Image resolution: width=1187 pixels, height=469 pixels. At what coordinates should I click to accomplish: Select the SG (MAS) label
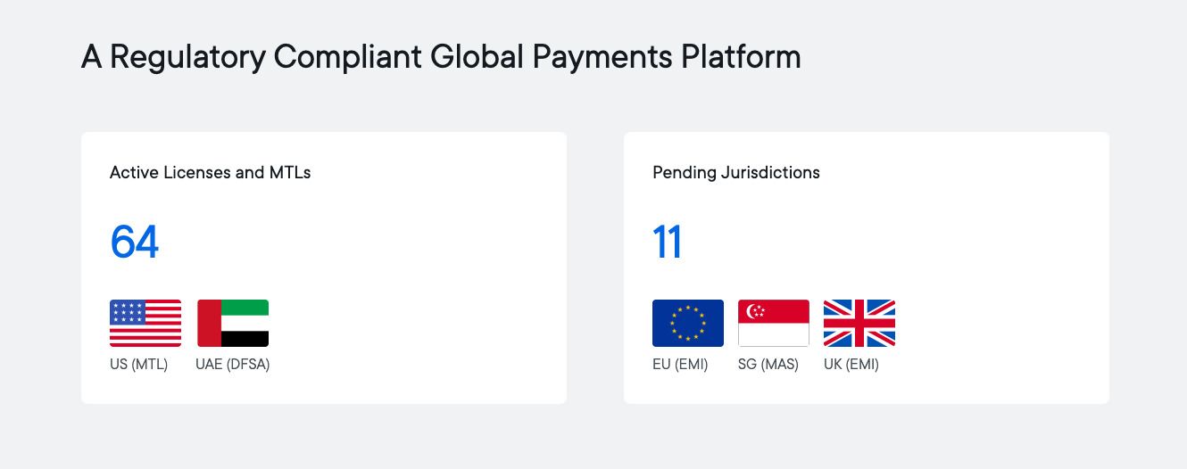point(768,364)
